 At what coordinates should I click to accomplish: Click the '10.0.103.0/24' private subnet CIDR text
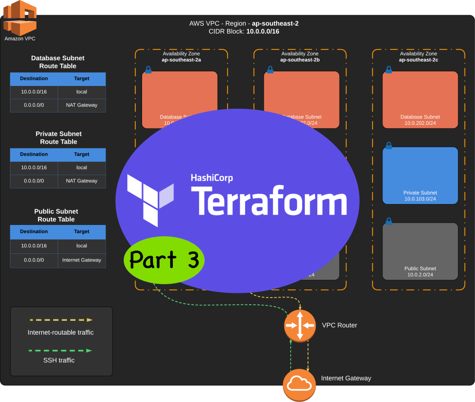click(x=420, y=199)
